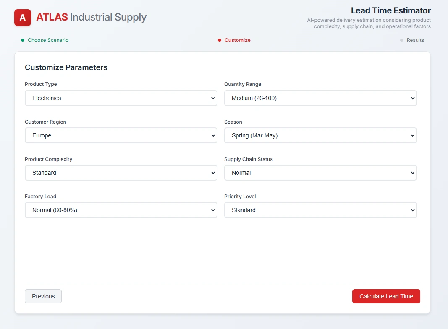The image size is (448, 329).
Task: Open the Season dropdown showing Spring
Action: click(x=320, y=135)
